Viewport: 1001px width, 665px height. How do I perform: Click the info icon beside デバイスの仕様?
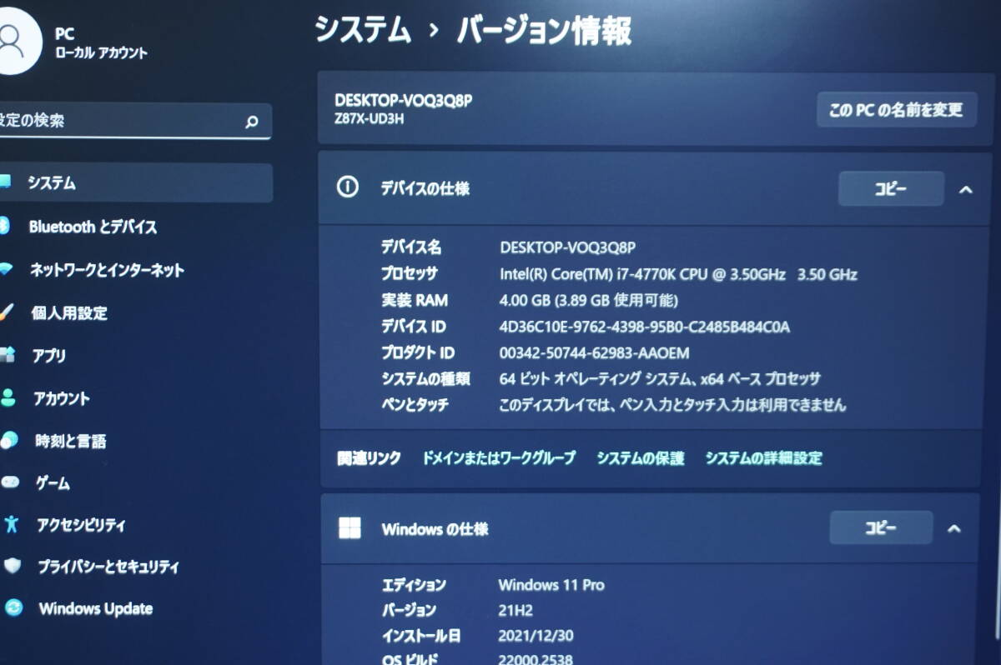click(347, 187)
